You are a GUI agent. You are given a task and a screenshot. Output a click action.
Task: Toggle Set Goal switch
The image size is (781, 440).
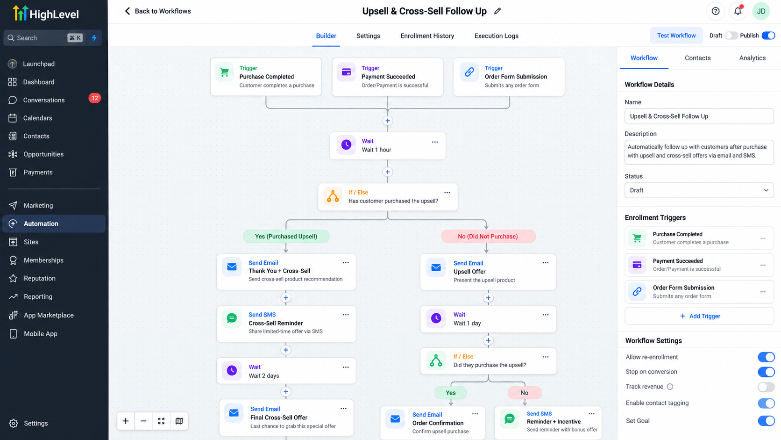coord(766,421)
